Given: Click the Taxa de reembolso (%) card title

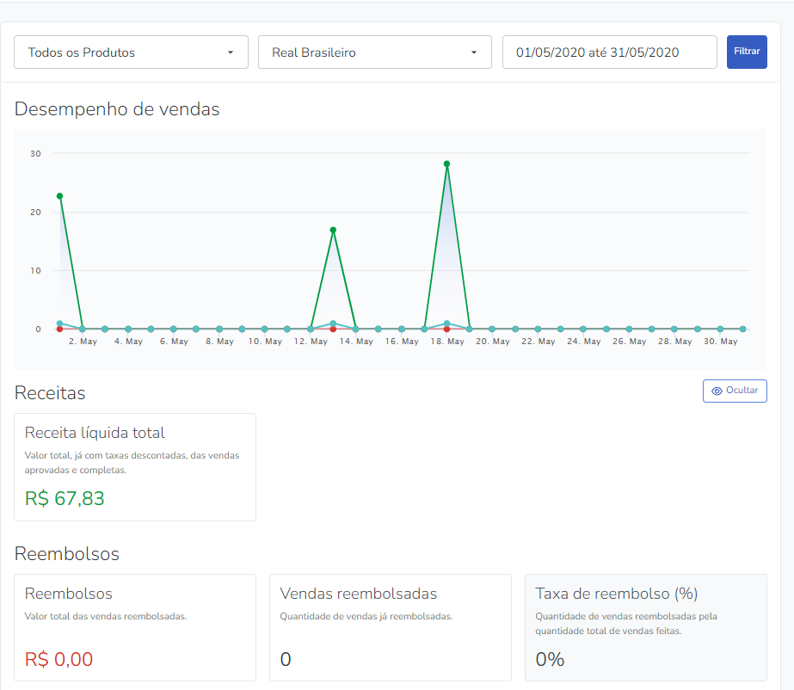Looking at the screenshot, I should tap(616, 594).
